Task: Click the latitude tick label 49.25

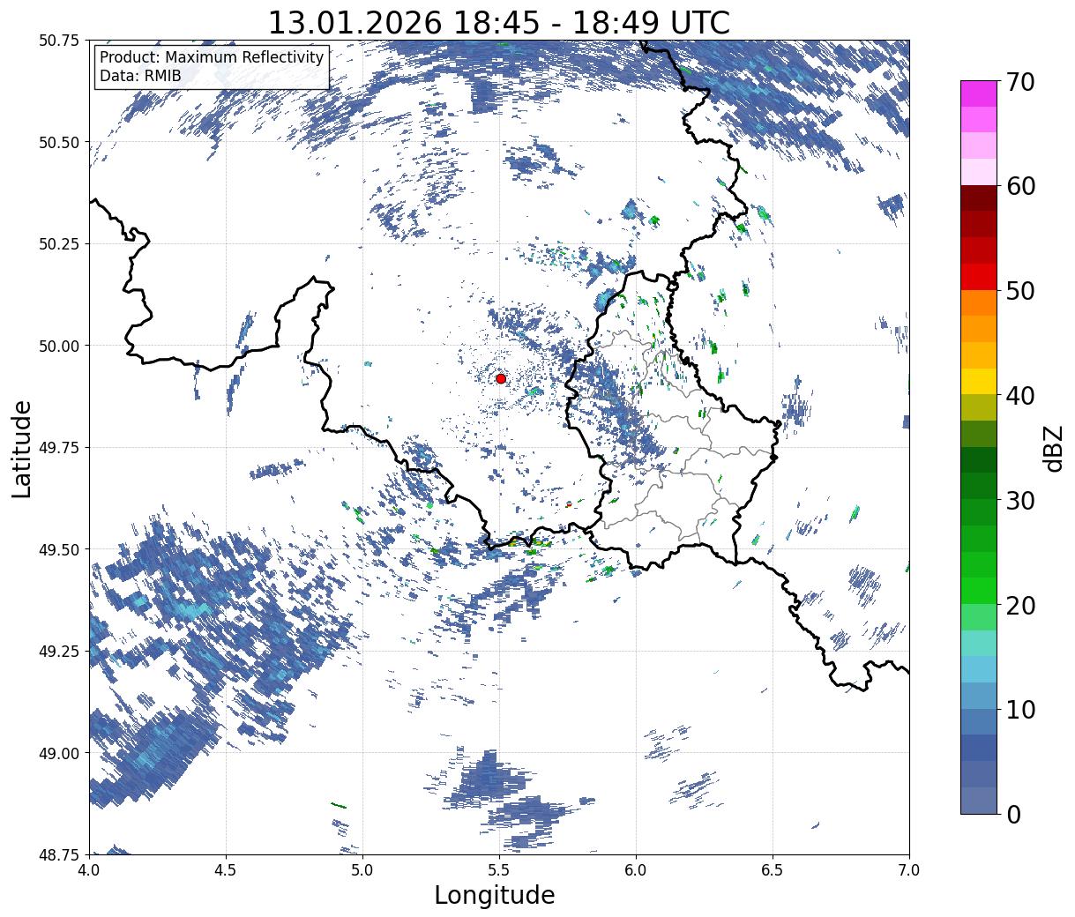Action: (x=58, y=652)
